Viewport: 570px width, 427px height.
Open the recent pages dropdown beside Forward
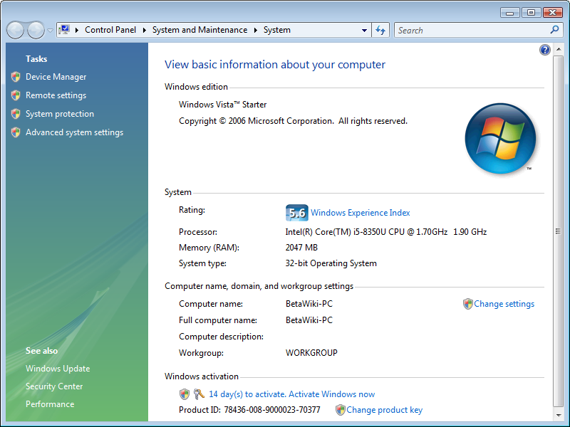pyautogui.click(x=50, y=31)
